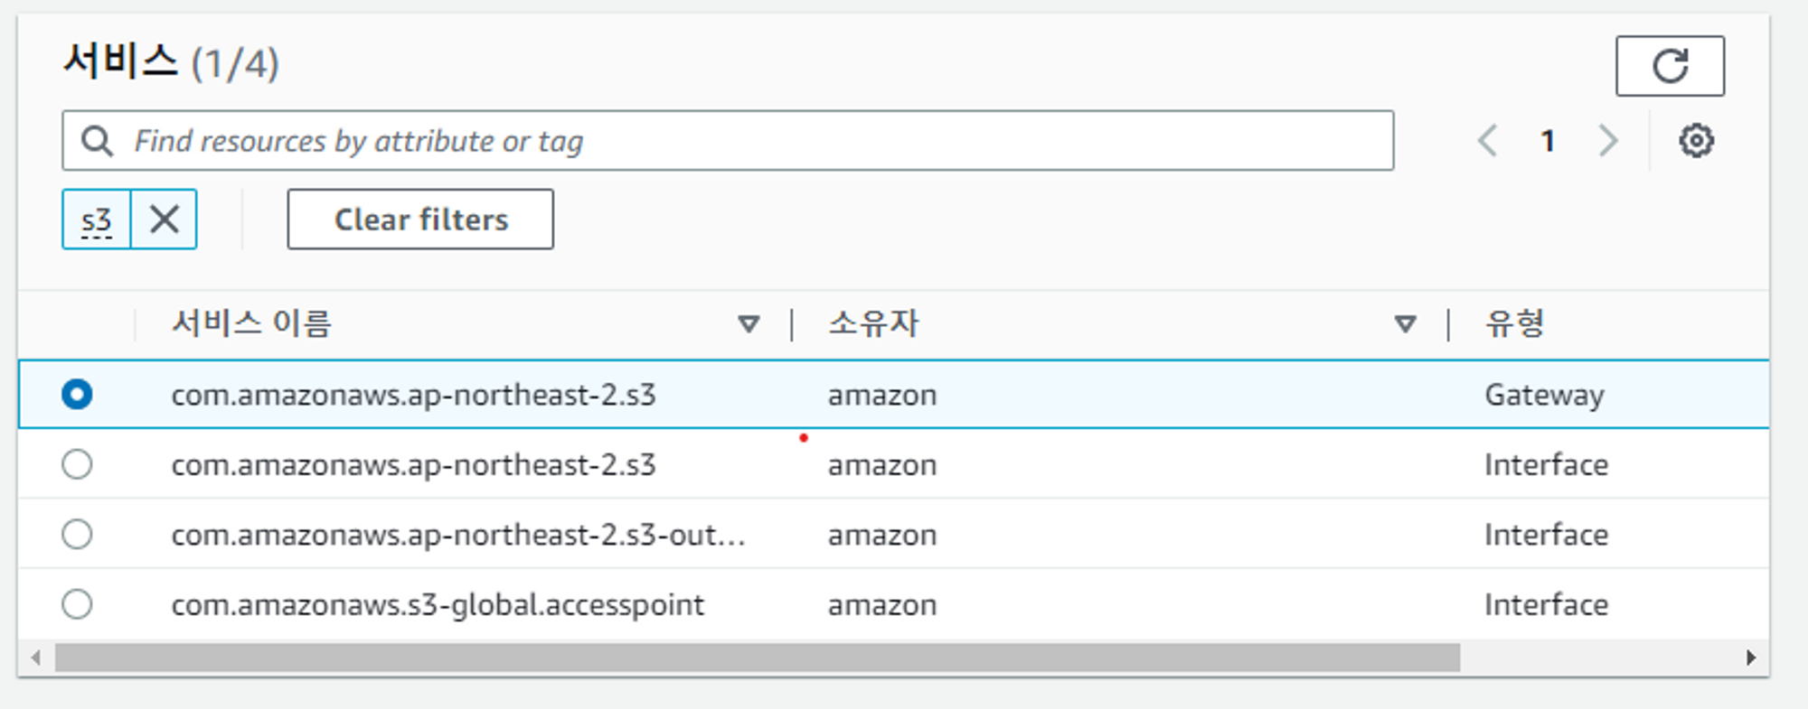Click the horizontal scrollbar thumb

click(x=758, y=658)
